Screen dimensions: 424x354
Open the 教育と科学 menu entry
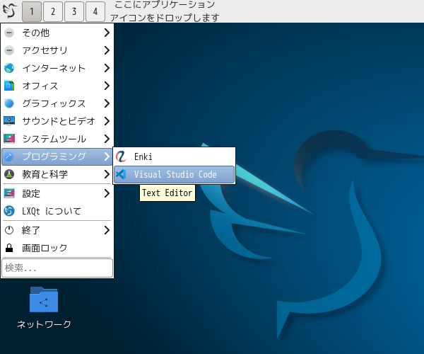pos(57,174)
